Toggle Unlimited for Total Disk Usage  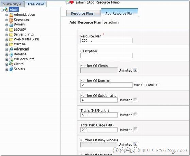[x=135, y=129]
